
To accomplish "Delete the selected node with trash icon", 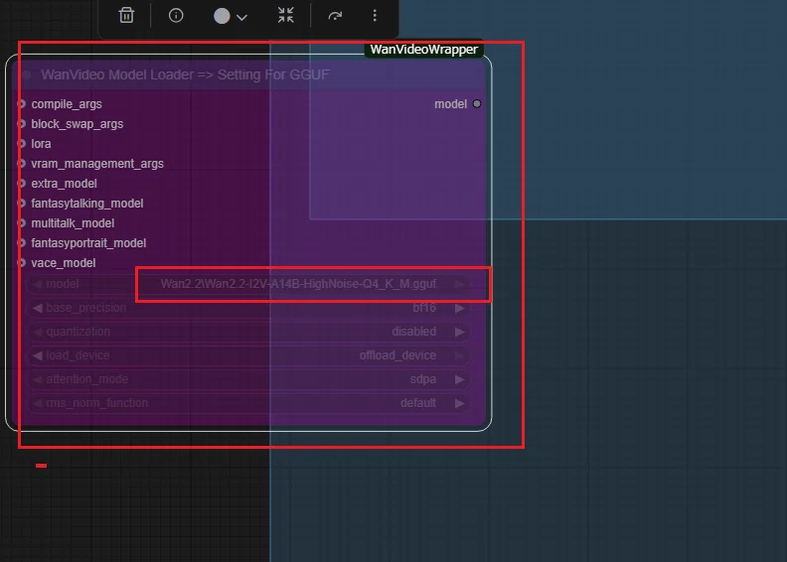I will pos(126,16).
